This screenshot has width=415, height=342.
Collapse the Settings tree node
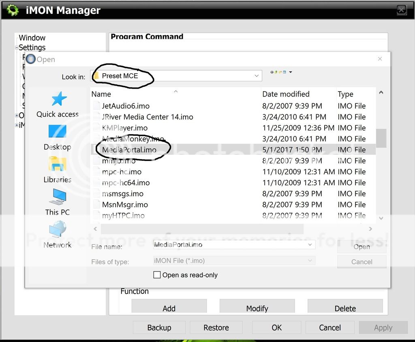point(17,48)
